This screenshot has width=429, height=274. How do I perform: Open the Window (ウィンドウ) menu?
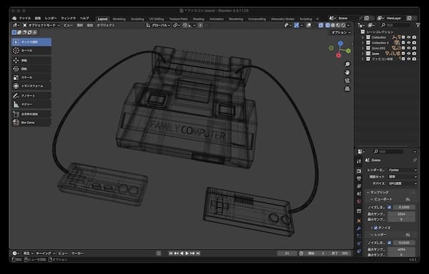pyautogui.click(x=68, y=18)
